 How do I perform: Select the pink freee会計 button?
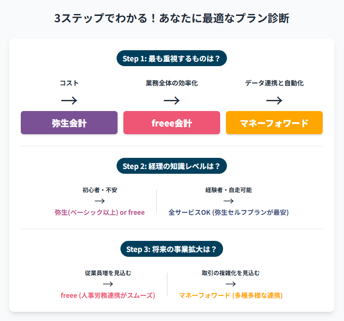click(172, 123)
